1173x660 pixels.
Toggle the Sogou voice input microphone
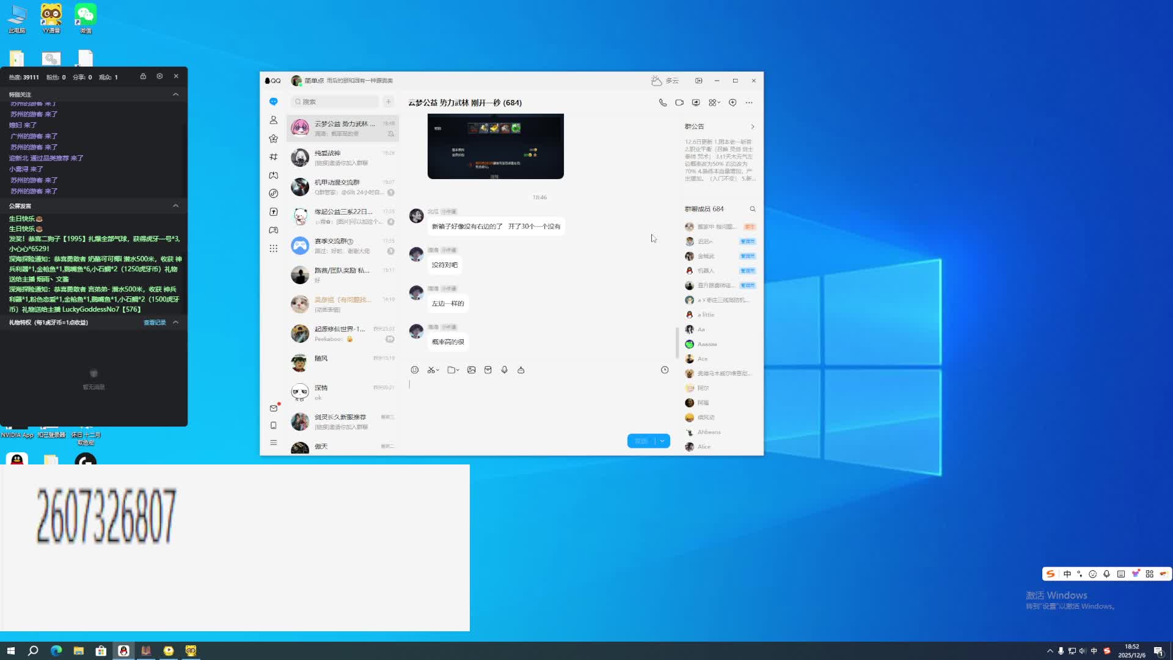(1106, 574)
